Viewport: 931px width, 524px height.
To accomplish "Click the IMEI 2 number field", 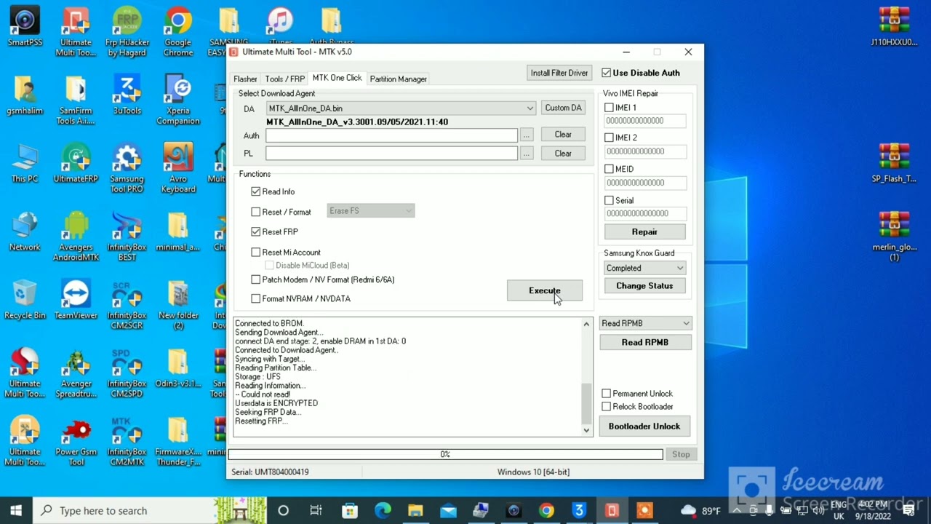I will point(645,151).
